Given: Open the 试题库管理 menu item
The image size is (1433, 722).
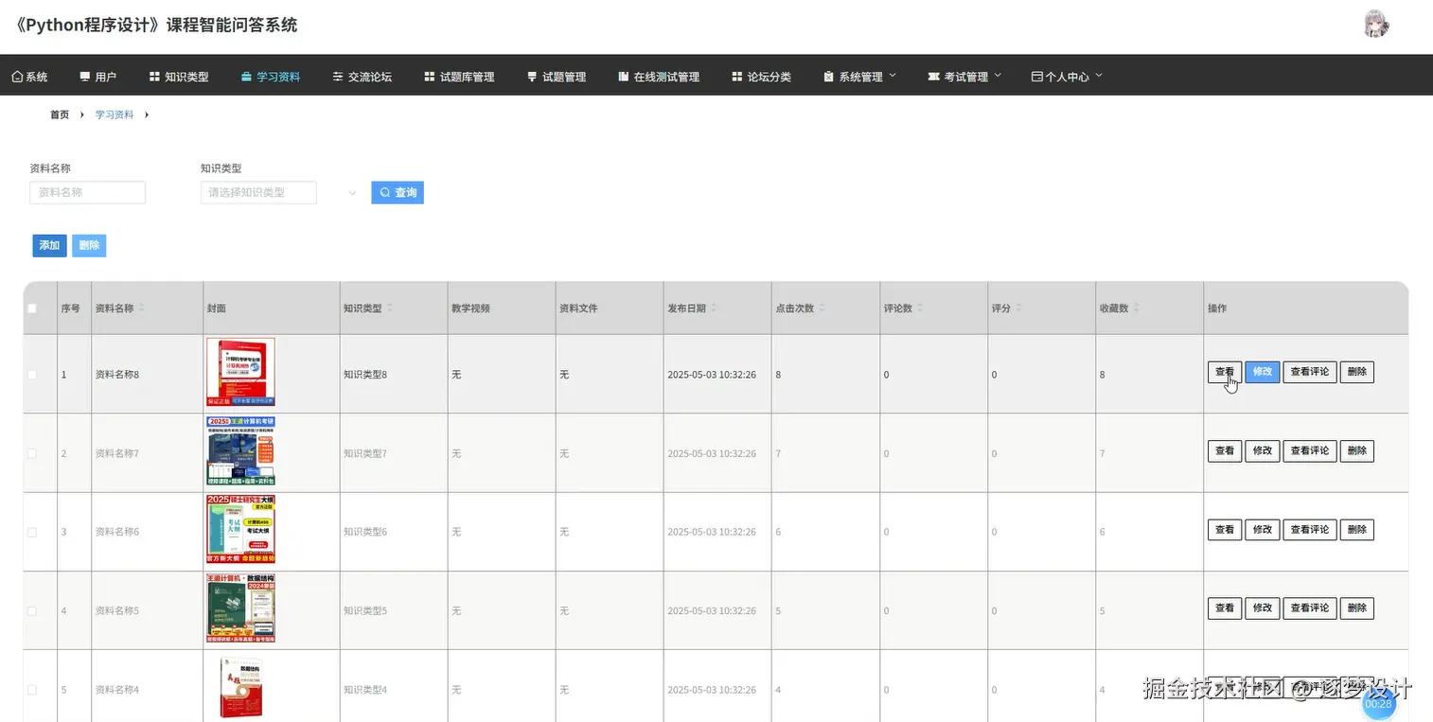Looking at the screenshot, I should [x=459, y=77].
